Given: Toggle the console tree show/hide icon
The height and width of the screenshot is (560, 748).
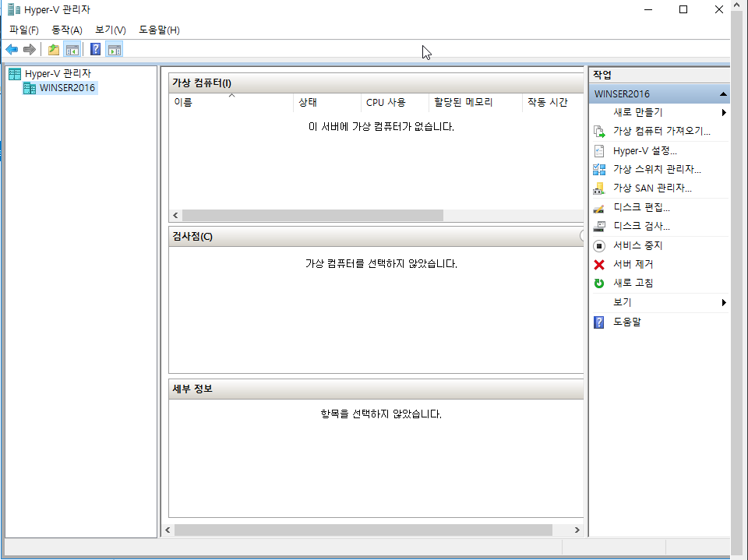Looking at the screenshot, I should (72, 49).
